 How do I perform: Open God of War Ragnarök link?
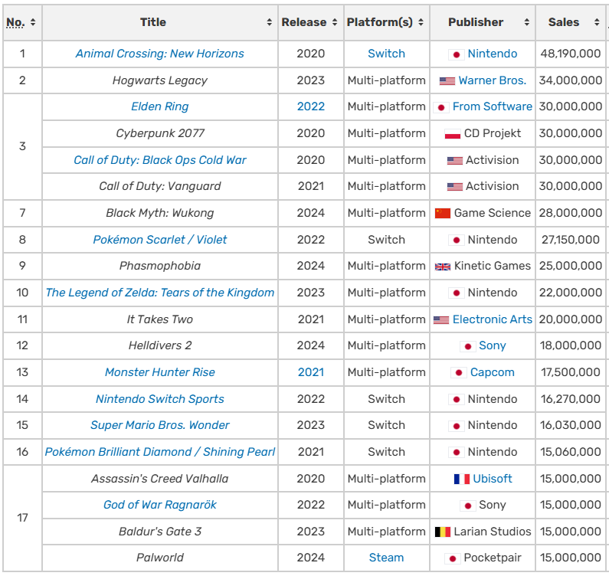[x=159, y=505]
